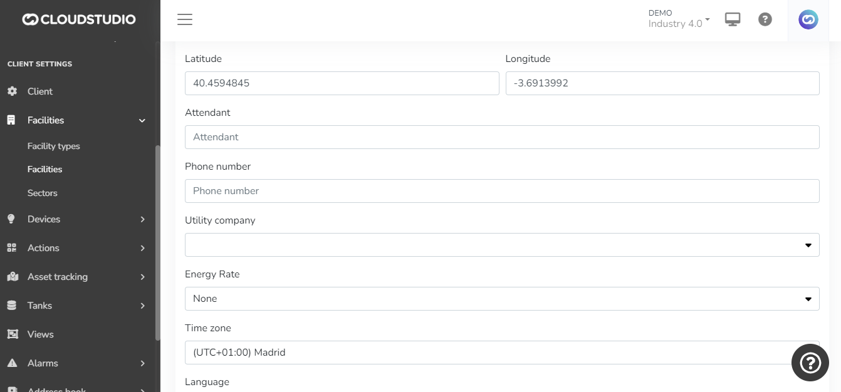
Task: Click the Latitude input field
Action: pos(342,83)
